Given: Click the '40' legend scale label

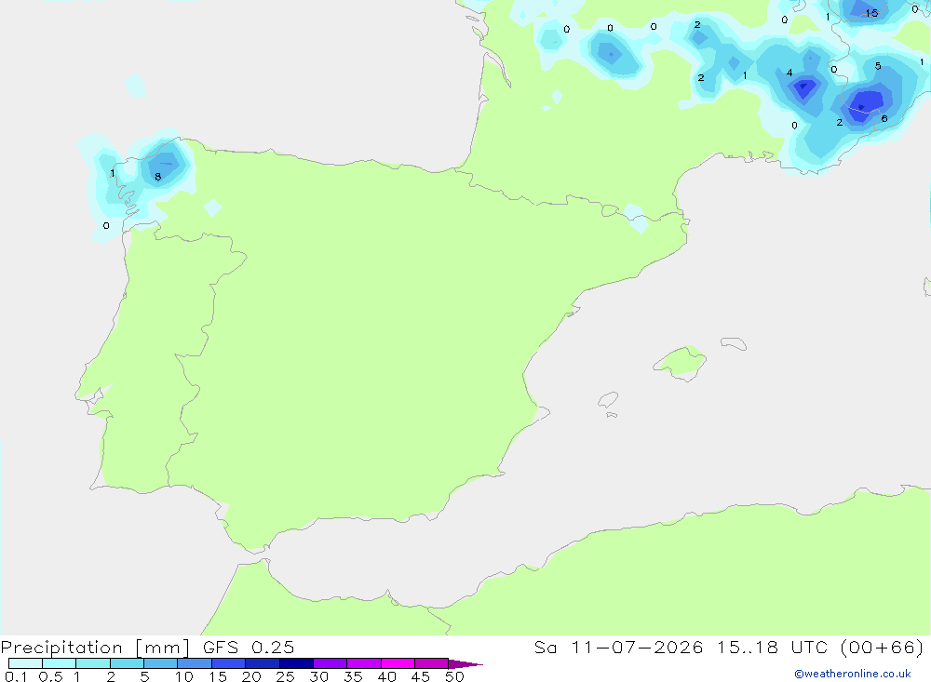Looking at the screenshot, I should click(x=386, y=676).
